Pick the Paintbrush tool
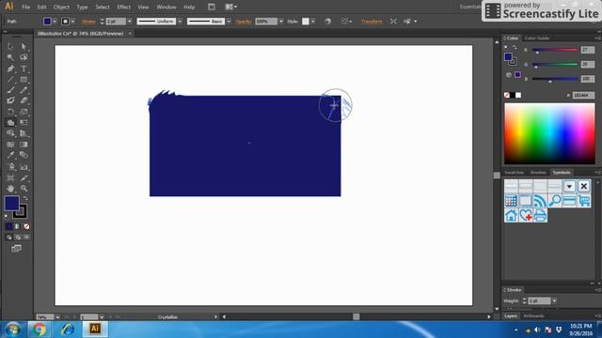Screen dimensions: 602x338 (10, 90)
